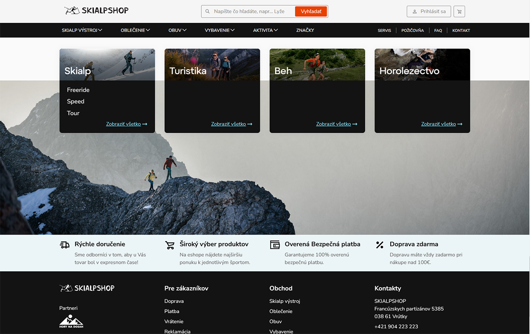Show all in the Turistika card
The width and height of the screenshot is (530, 334).
(x=231, y=124)
